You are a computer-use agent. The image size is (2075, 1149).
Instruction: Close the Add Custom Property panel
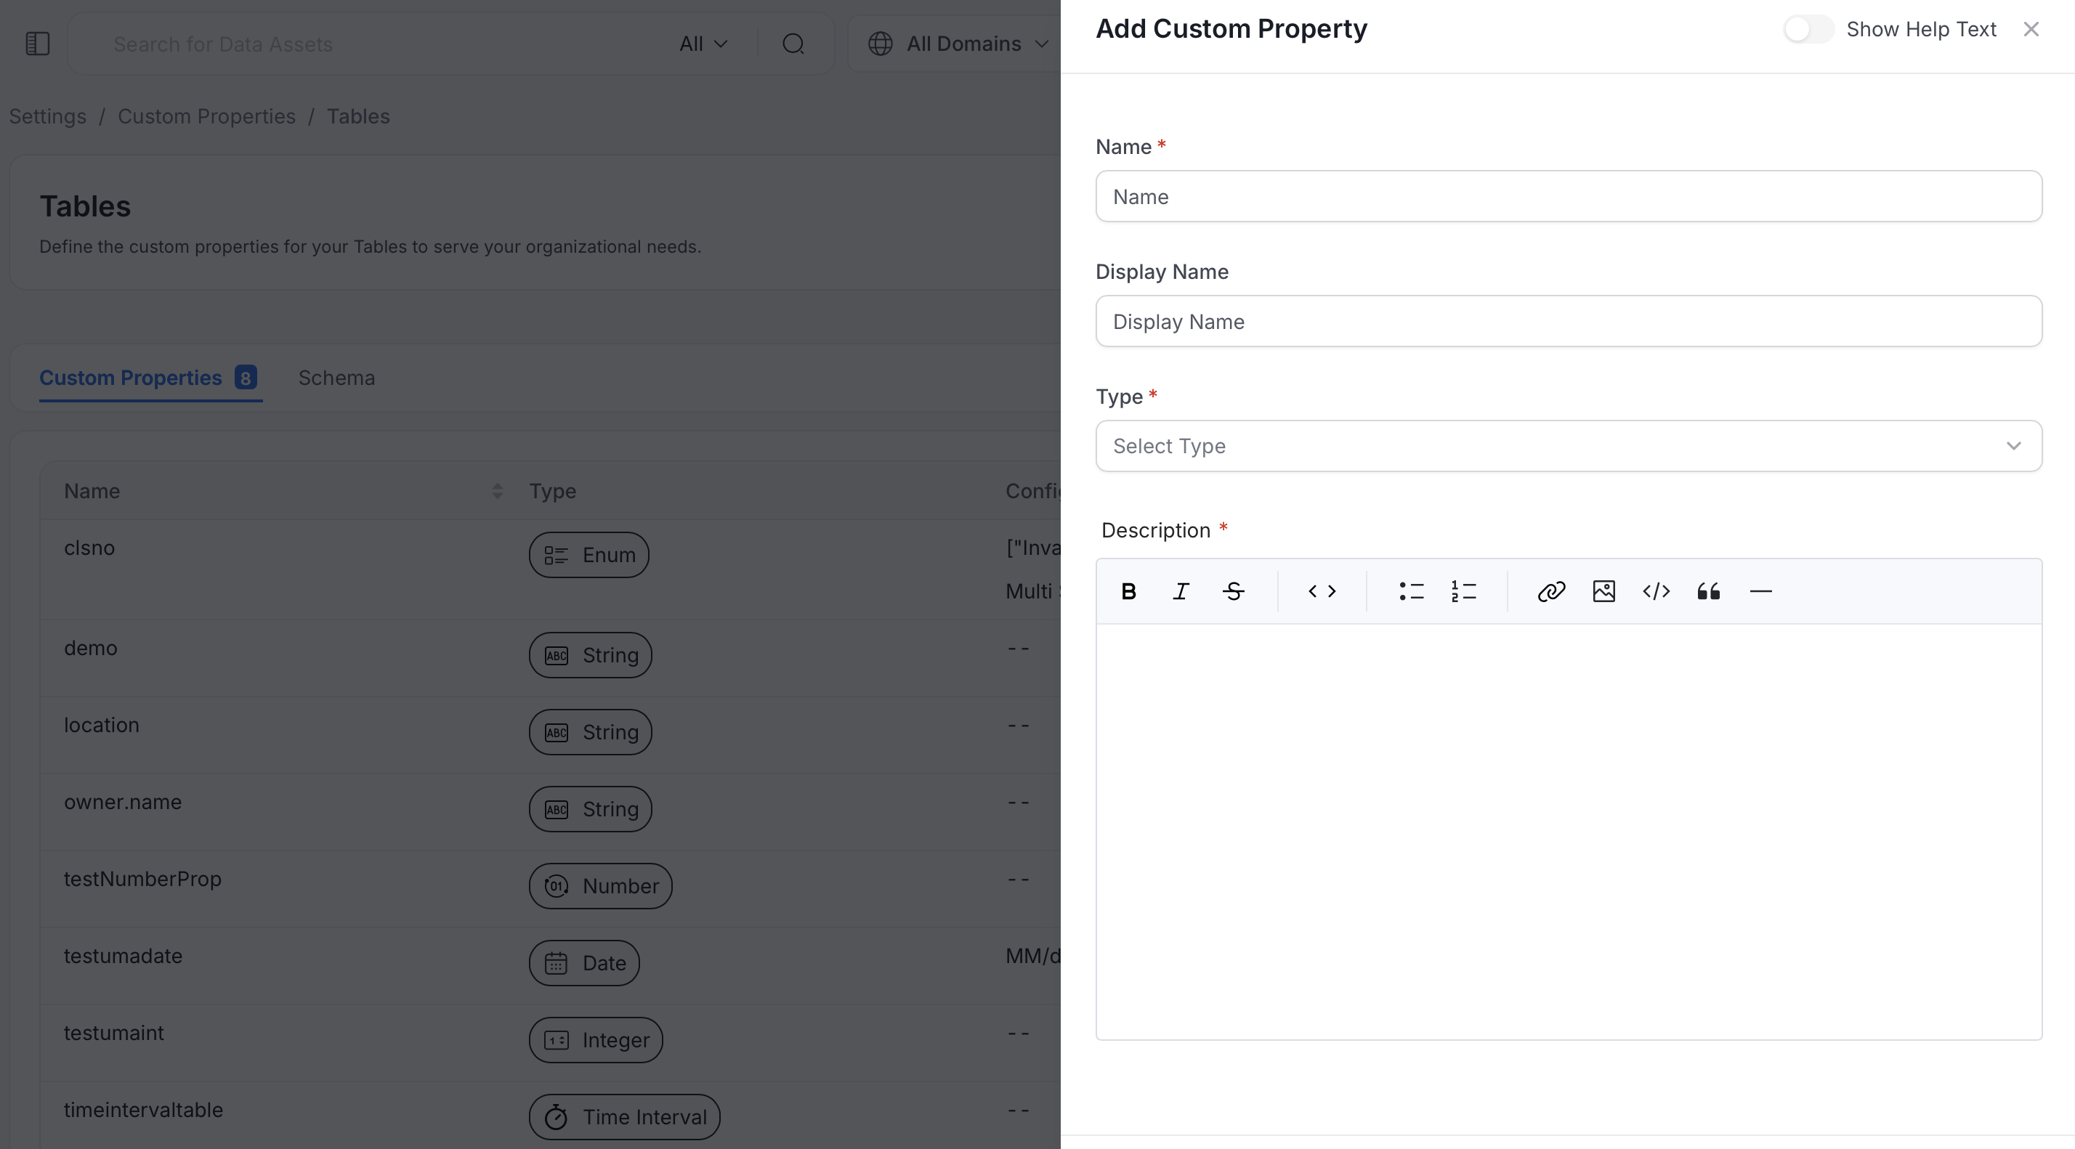click(2031, 29)
